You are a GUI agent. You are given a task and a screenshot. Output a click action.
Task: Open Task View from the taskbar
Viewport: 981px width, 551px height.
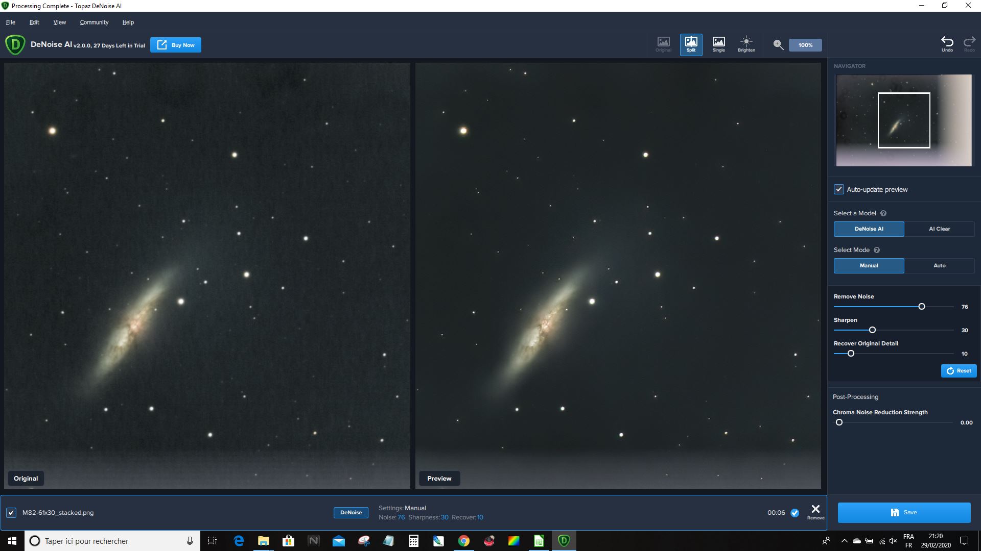point(213,541)
